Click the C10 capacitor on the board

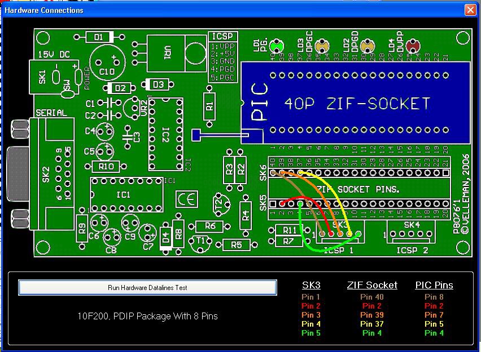(107, 61)
